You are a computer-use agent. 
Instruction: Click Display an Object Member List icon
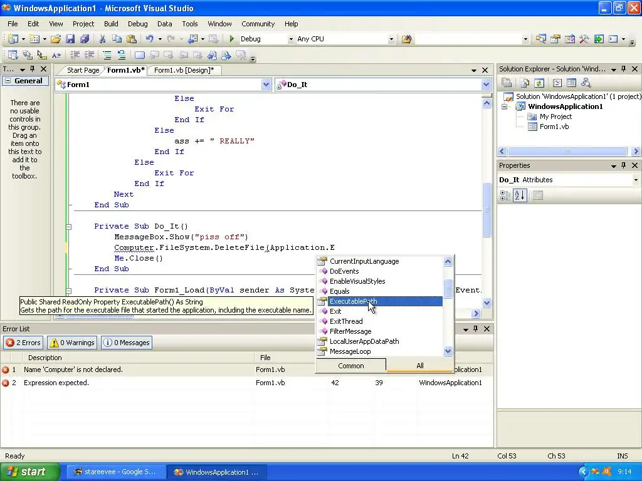click(x=13, y=55)
